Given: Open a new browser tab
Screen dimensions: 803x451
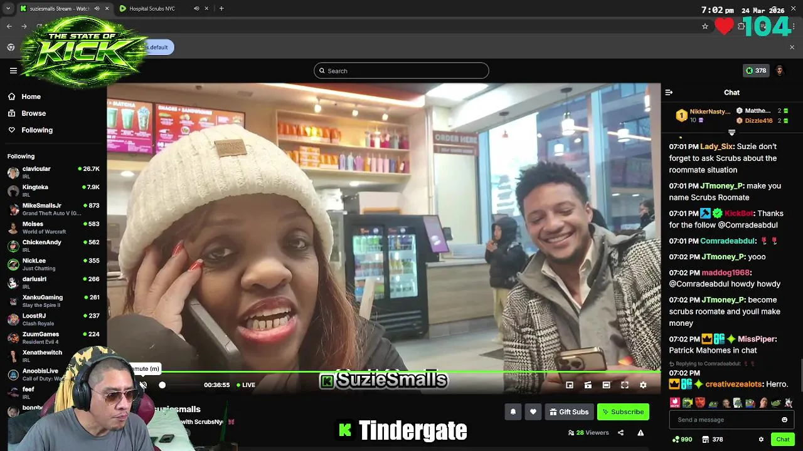Looking at the screenshot, I should (x=221, y=8).
